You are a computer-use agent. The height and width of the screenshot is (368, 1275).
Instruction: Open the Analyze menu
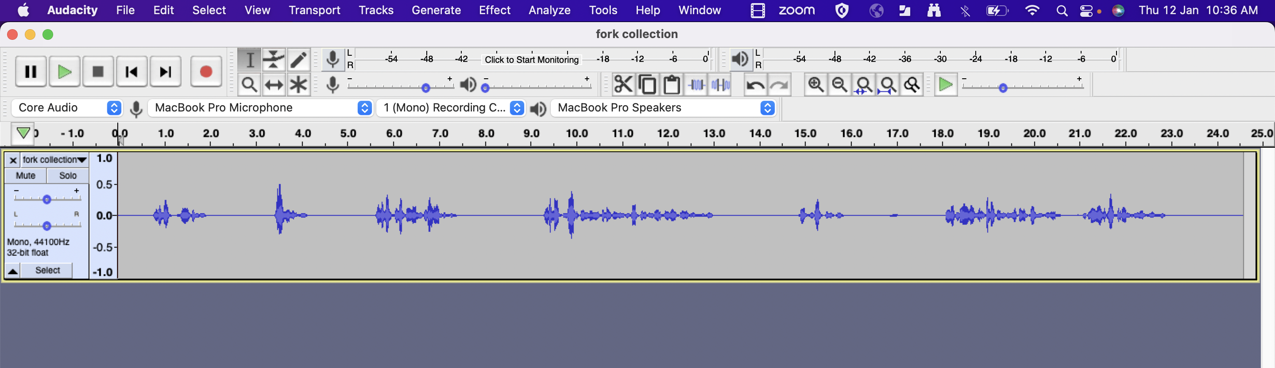pyautogui.click(x=549, y=10)
